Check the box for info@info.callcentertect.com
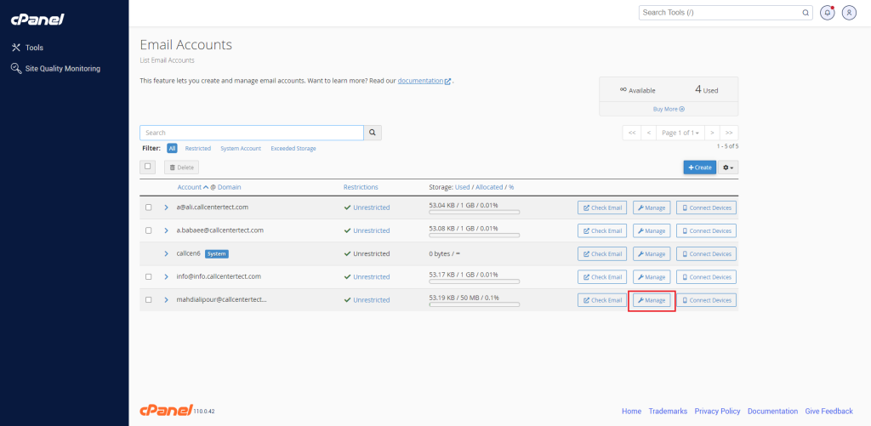 [148, 276]
